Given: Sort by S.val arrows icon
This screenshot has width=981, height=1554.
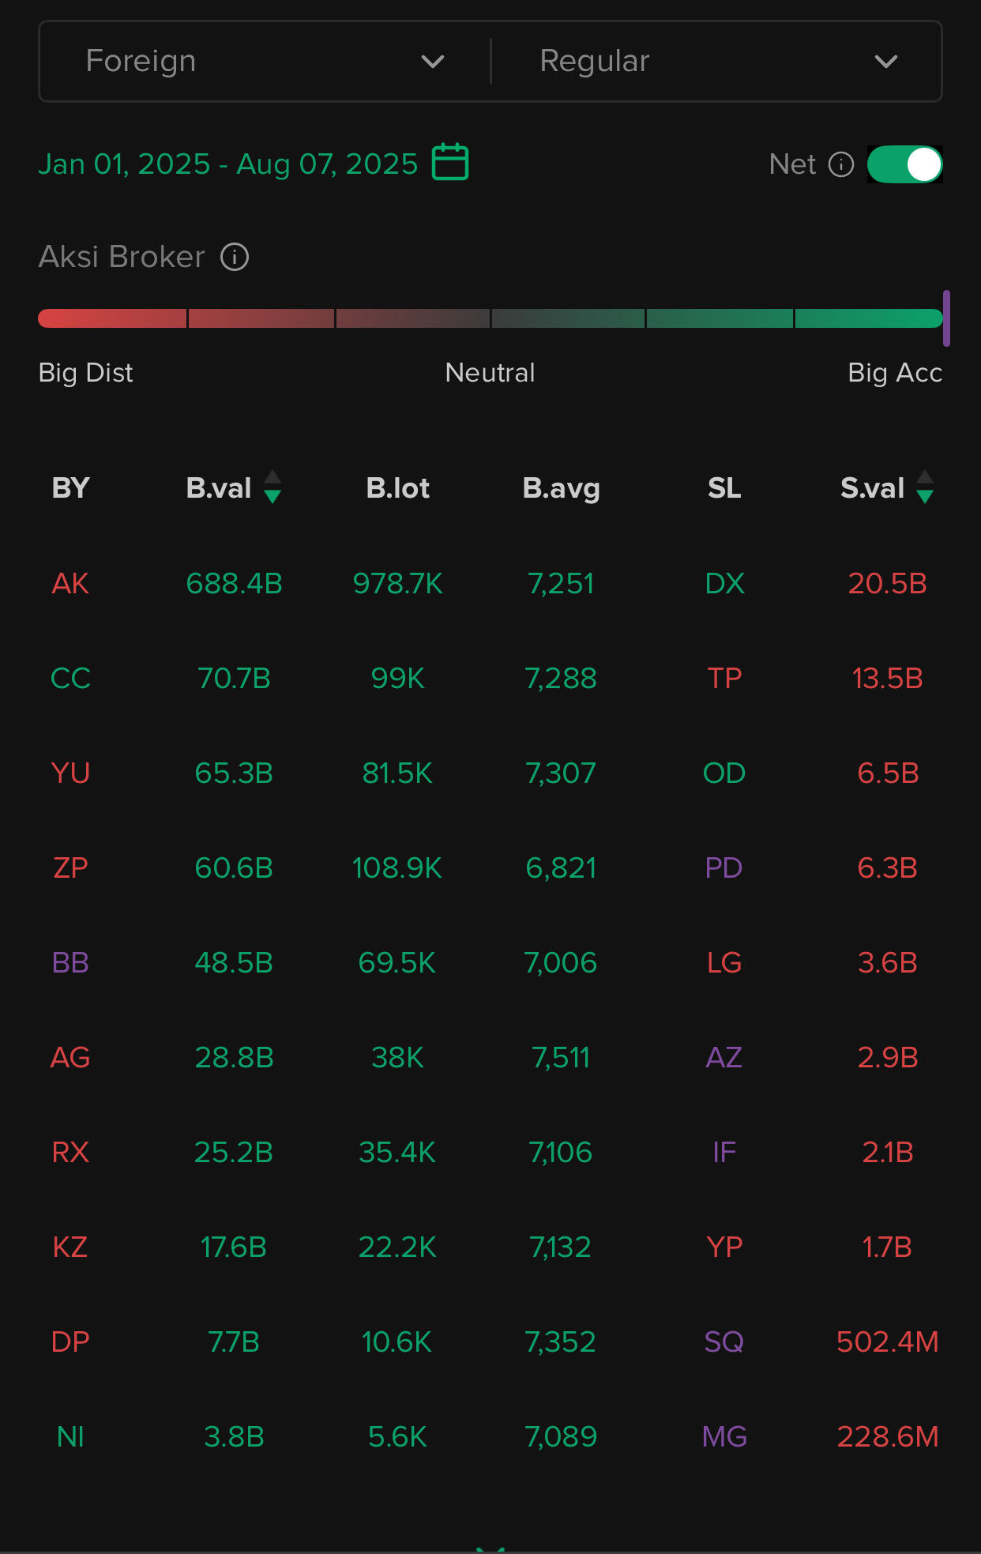Looking at the screenshot, I should tap(925, 487).
